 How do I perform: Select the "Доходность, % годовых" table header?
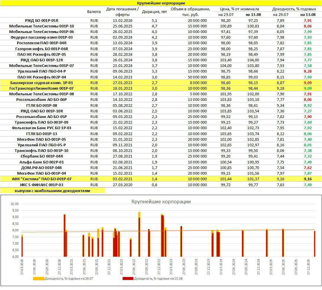(x=294, y=9)
